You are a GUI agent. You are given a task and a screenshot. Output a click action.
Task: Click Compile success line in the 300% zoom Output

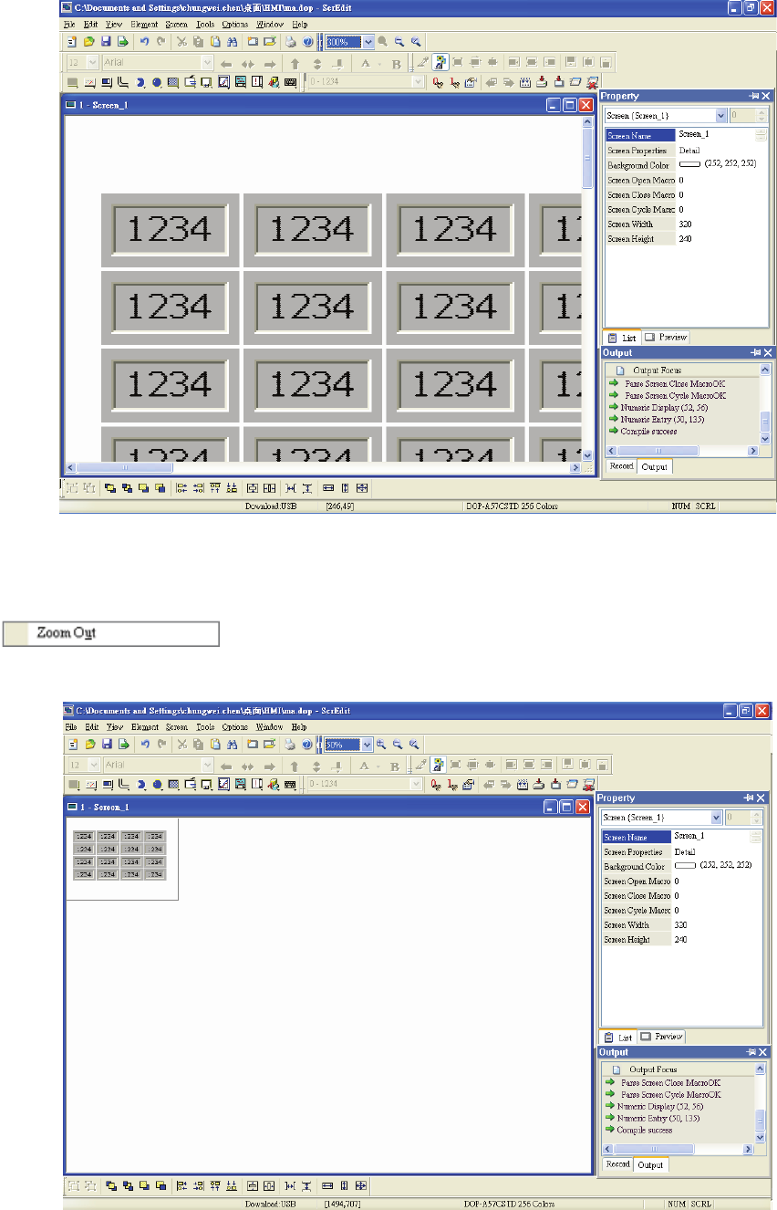(648, 431)
